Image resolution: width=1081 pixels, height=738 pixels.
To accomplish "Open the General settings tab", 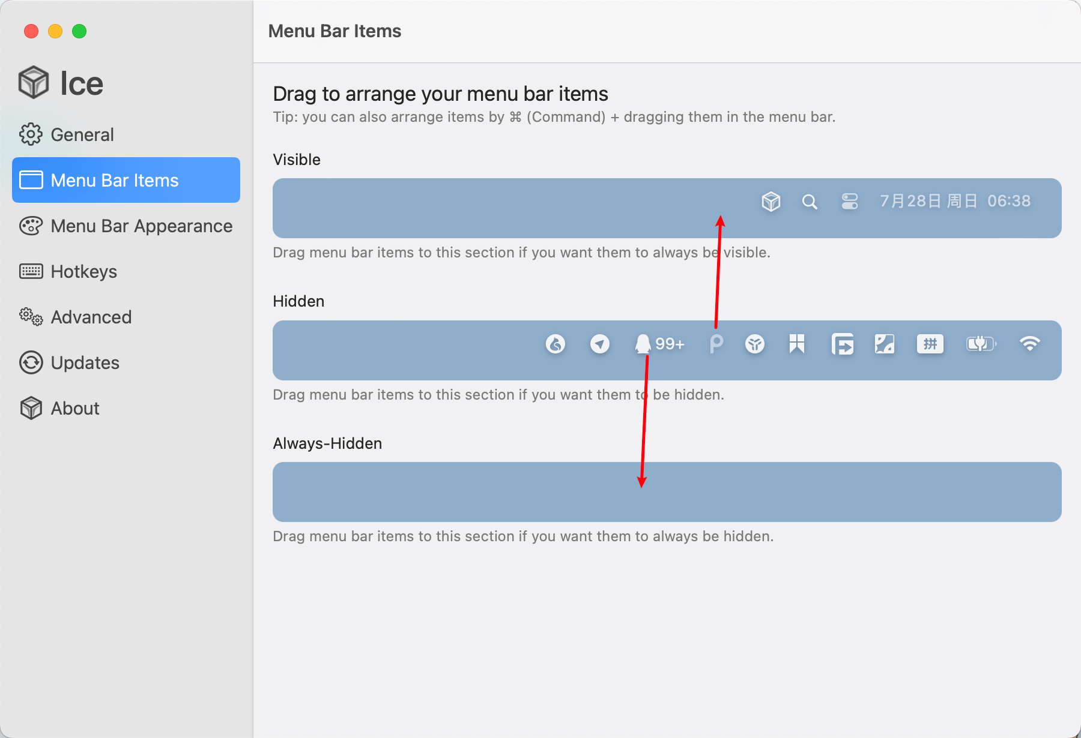I will pos(82,134).
